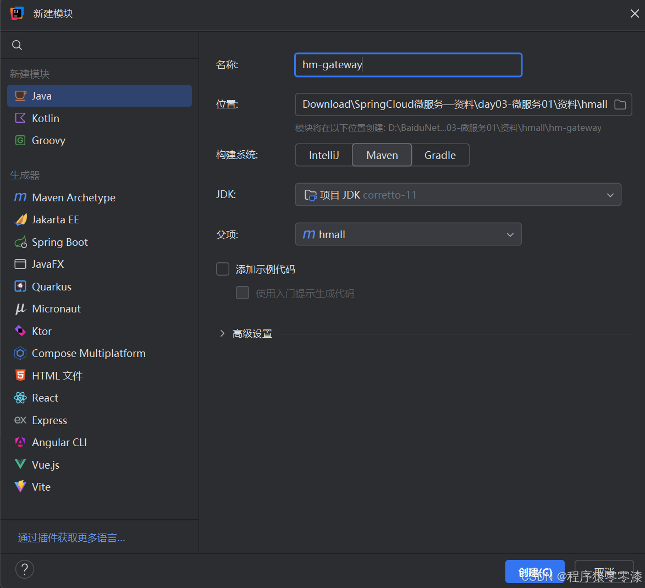
Task: Enable the 添加示例代码 checkbox
Action: coord(223,269)
